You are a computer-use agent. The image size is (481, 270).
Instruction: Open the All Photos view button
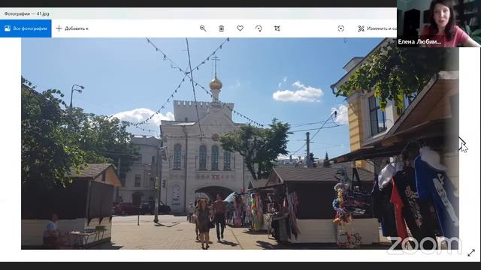tap(26, 28)
